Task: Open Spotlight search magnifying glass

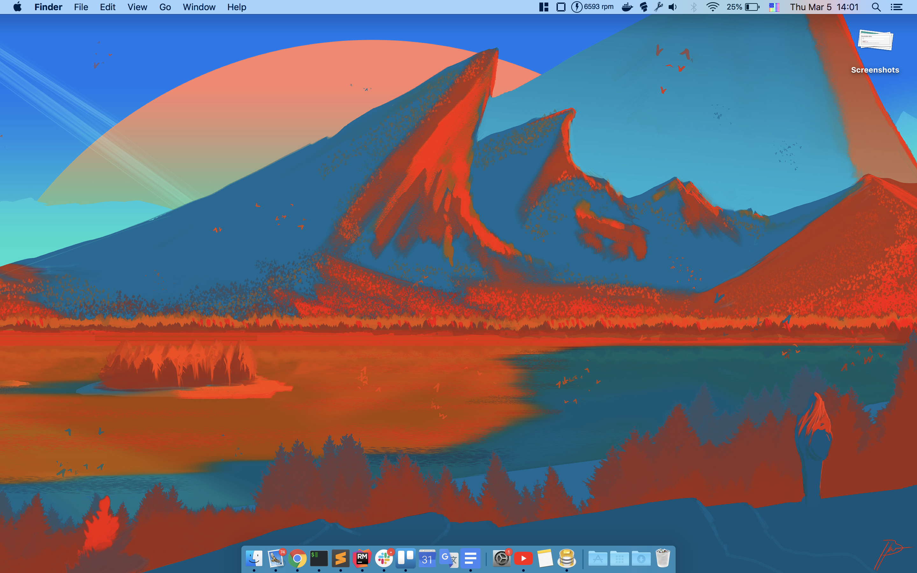Action: (x=876, y=7)
